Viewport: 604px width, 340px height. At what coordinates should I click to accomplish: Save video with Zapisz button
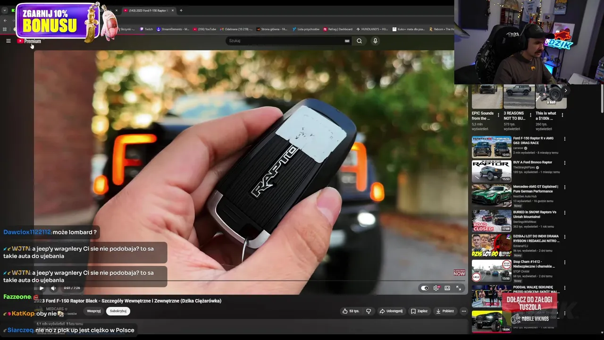[419, 311]
